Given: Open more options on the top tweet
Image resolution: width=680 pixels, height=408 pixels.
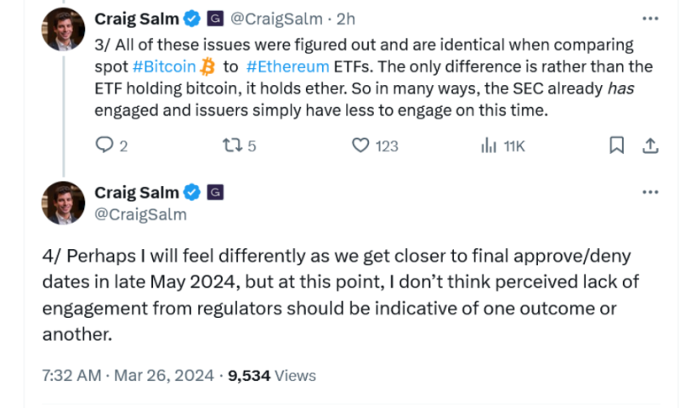Looking at the screenshot, I should pos(650,18).
